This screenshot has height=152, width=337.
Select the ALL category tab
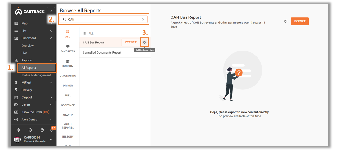(68, 34)
